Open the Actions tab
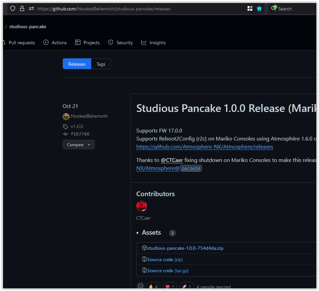Screen dimensions: 319x291 coord(55,43)
